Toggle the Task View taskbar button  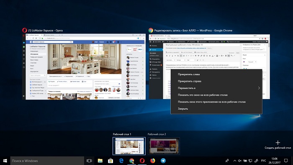click(x=89, y=161)
